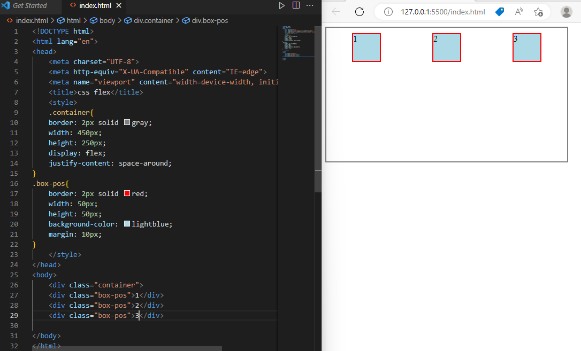Click 'css flex' title text on line 7
Image resolution: width=581 pixels, height=351 pixels.
coord(94,92)
